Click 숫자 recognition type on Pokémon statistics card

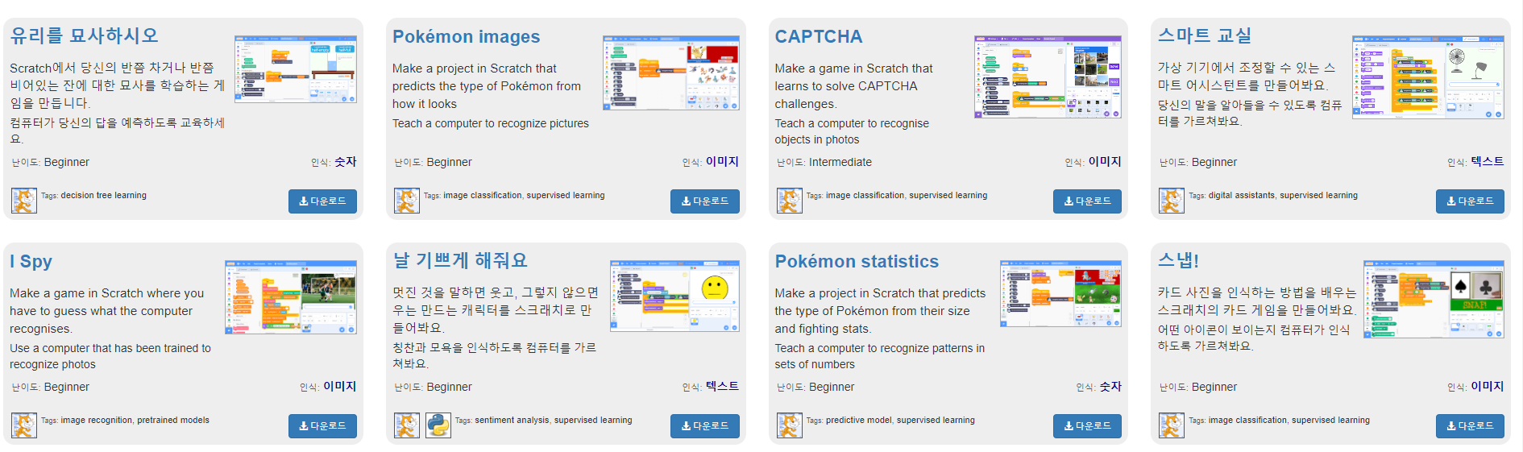(1110, 387)
